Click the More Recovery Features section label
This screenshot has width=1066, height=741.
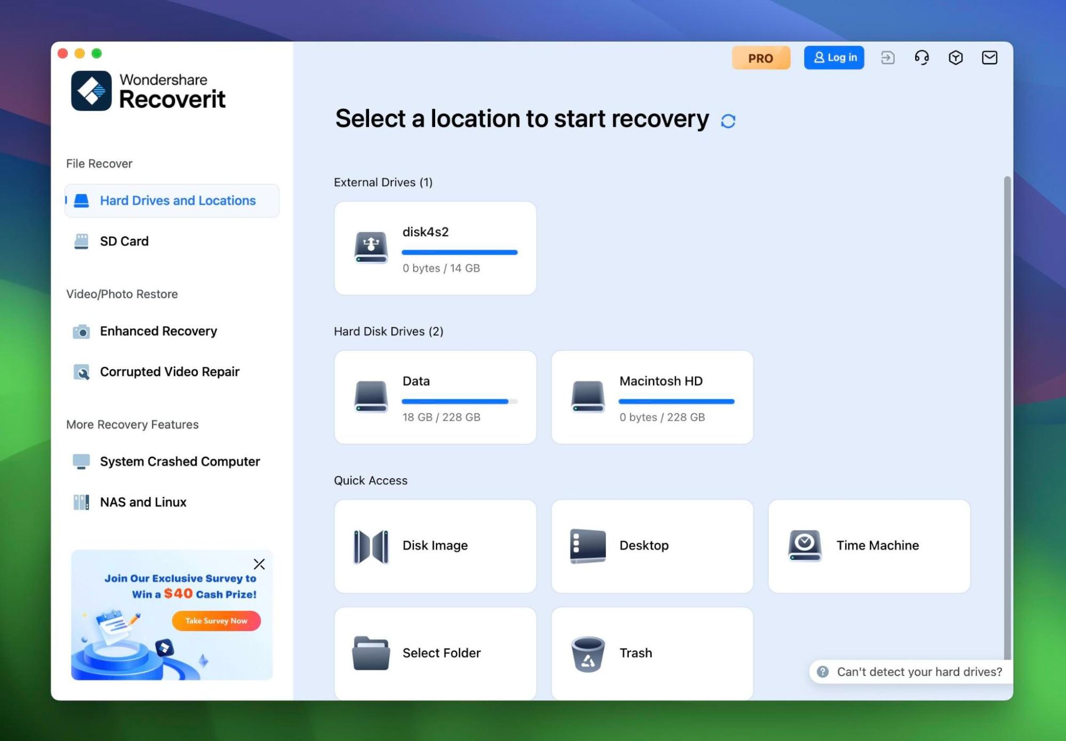click(x=132, y=425)
